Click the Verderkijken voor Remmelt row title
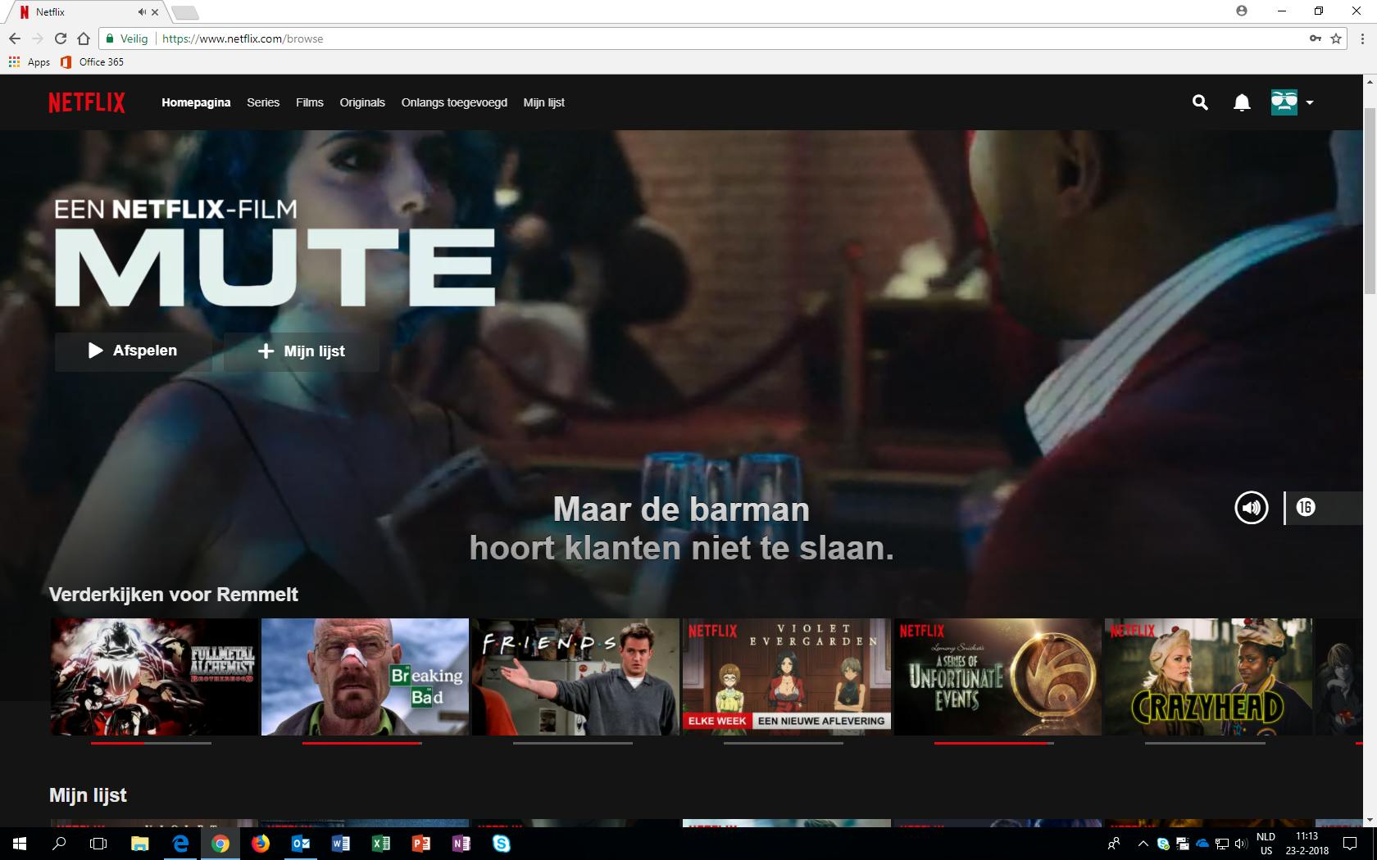 [x=174, y=595]
